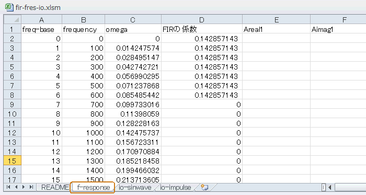Viewport: 366px width, 195px height.
Task: Insert a new worksheet icon
Action: (204, 187)
